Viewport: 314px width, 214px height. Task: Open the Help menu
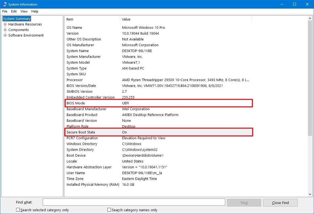click(35, 11)
